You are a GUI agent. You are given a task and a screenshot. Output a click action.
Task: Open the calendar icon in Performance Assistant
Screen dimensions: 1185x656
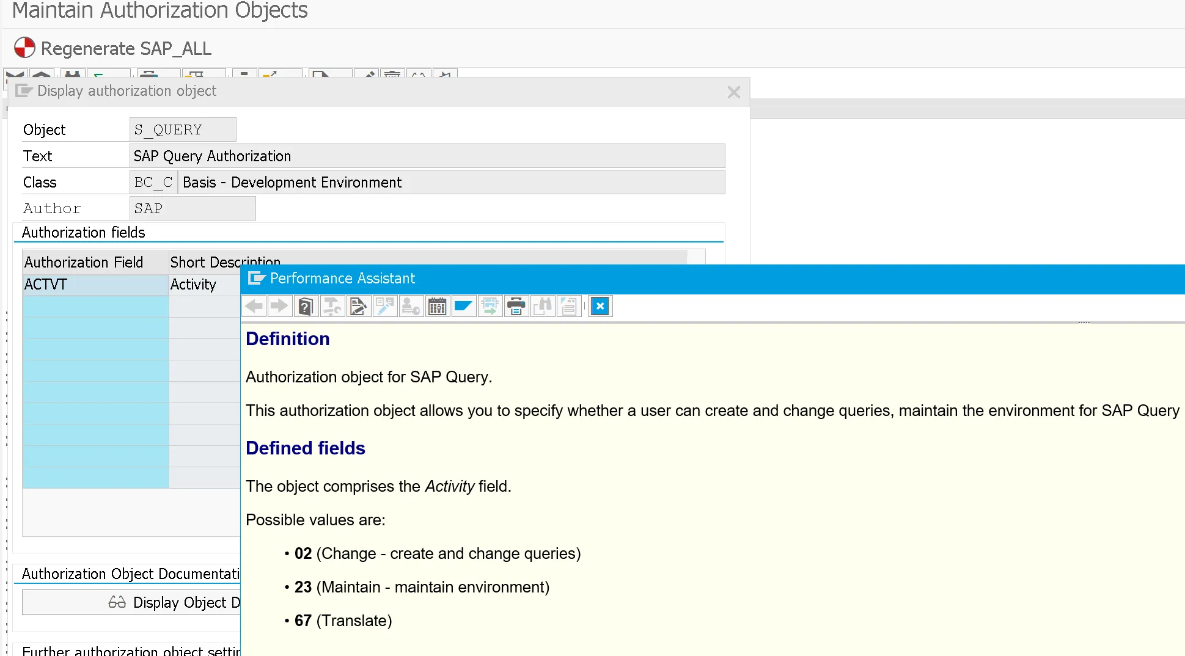click(x=437, y=306)
